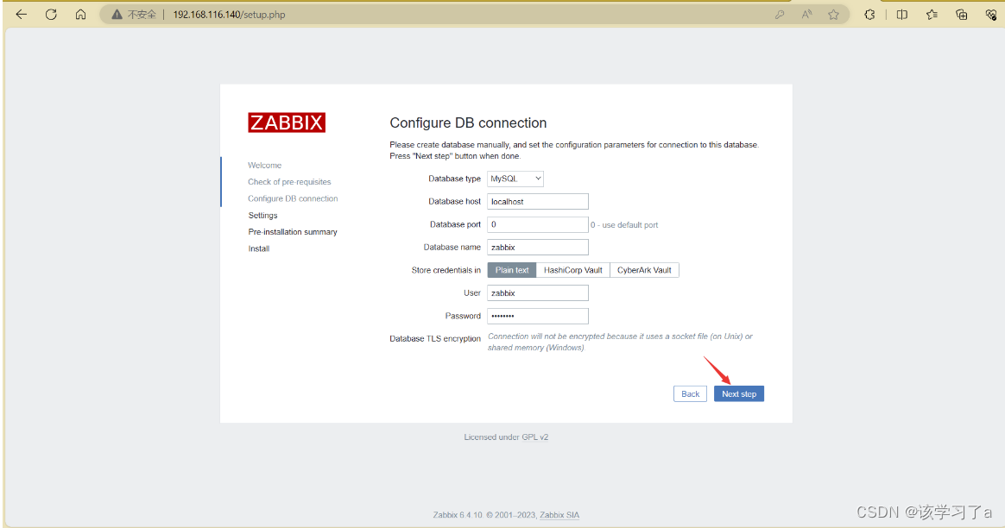Click the browser home icon
Viewport: 1005px width, 528px height.
point(81,14)
